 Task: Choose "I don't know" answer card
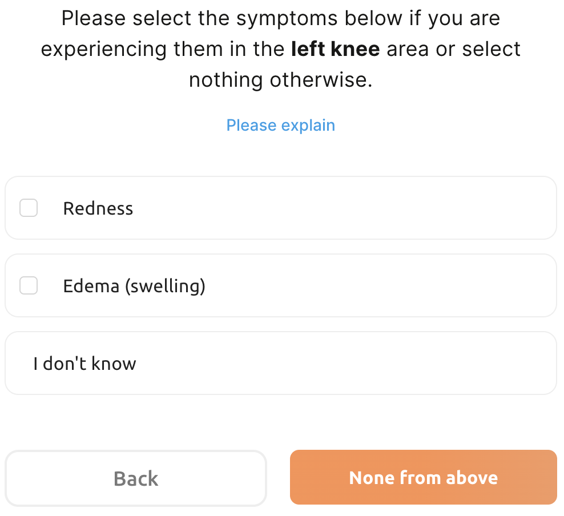tap(280, 364)
